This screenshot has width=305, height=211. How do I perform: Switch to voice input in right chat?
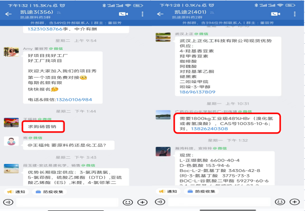click(x=160, y=202)
